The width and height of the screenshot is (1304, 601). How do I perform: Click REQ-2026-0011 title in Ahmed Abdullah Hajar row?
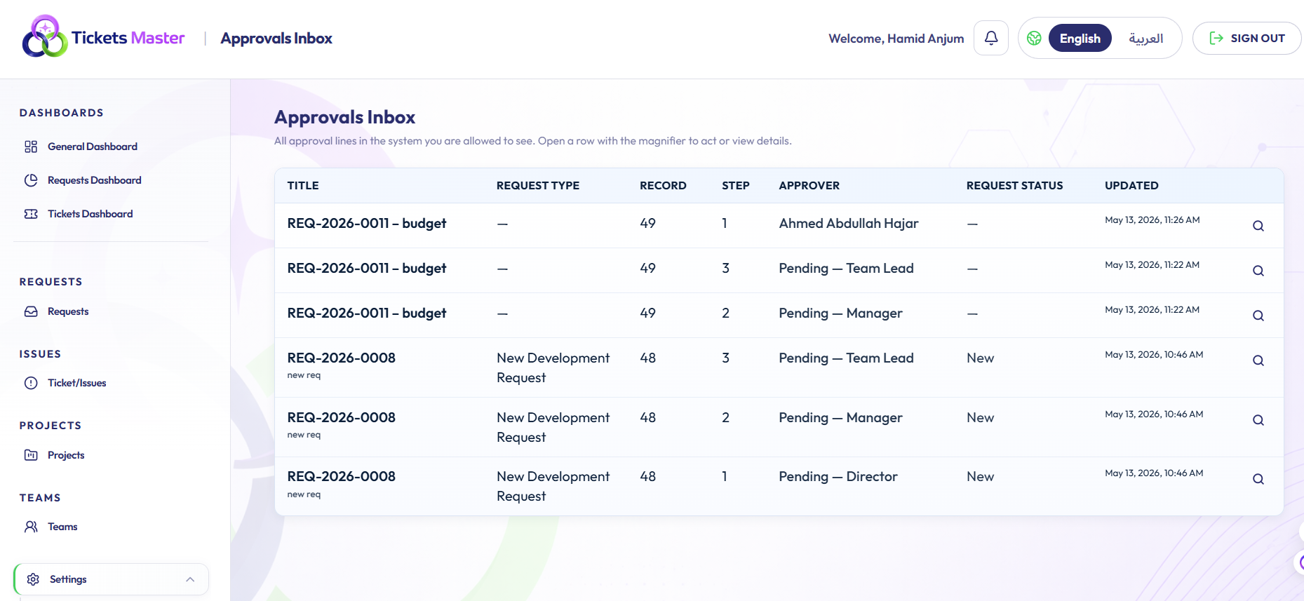tap(367, 223)
